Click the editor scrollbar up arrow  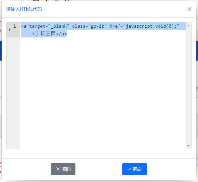[189, 26]
